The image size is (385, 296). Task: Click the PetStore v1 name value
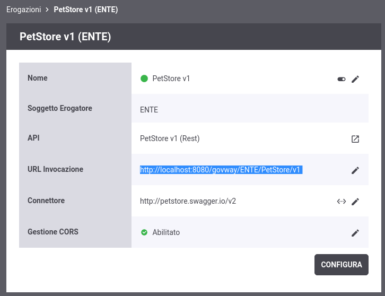tap(171, 79)
